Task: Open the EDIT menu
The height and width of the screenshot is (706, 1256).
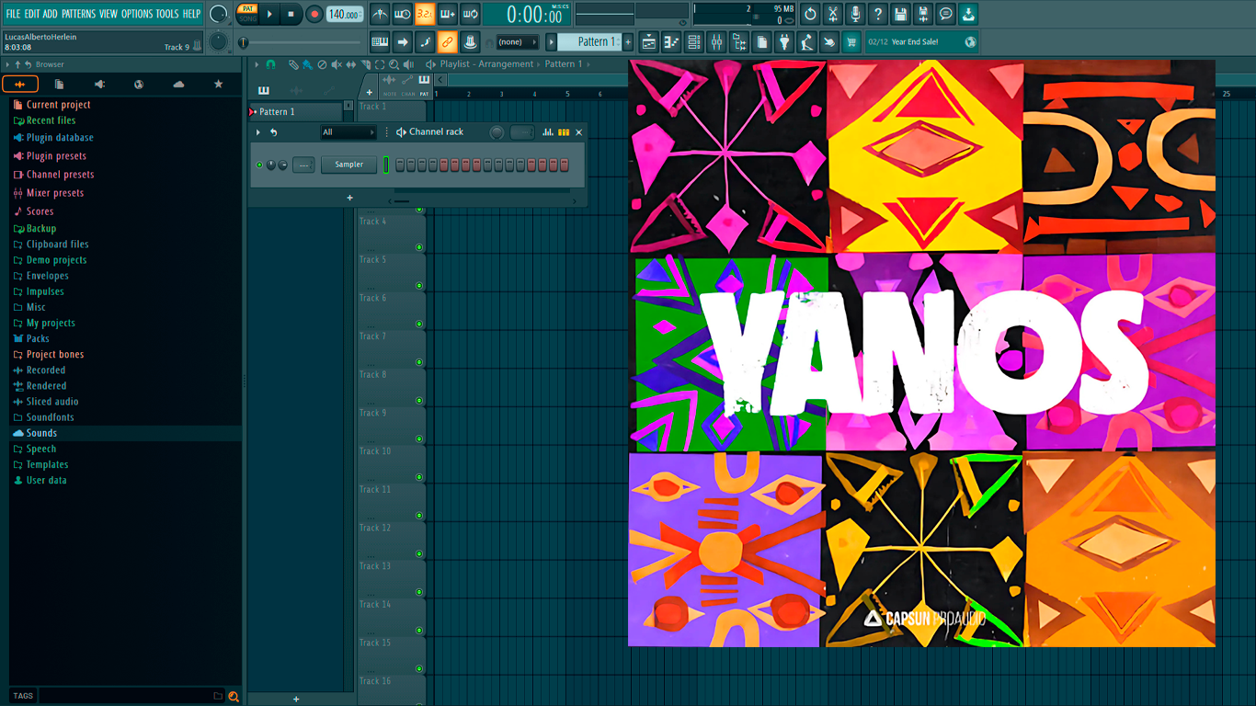Action: click(32, 14)
